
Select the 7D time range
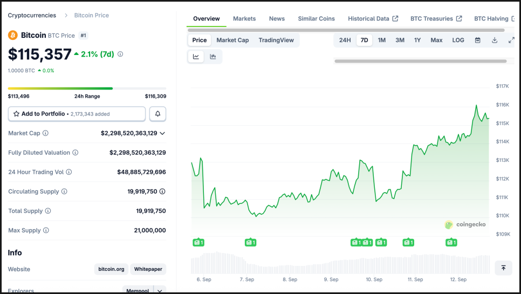pos(364,40)
